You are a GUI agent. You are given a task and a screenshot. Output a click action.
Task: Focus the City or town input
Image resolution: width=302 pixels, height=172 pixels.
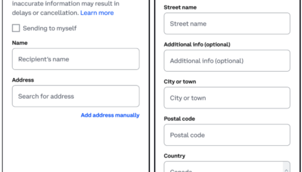coord(227,98)
